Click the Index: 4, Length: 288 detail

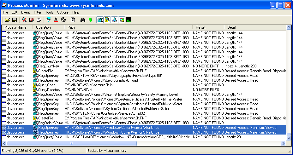click(241, 66)
